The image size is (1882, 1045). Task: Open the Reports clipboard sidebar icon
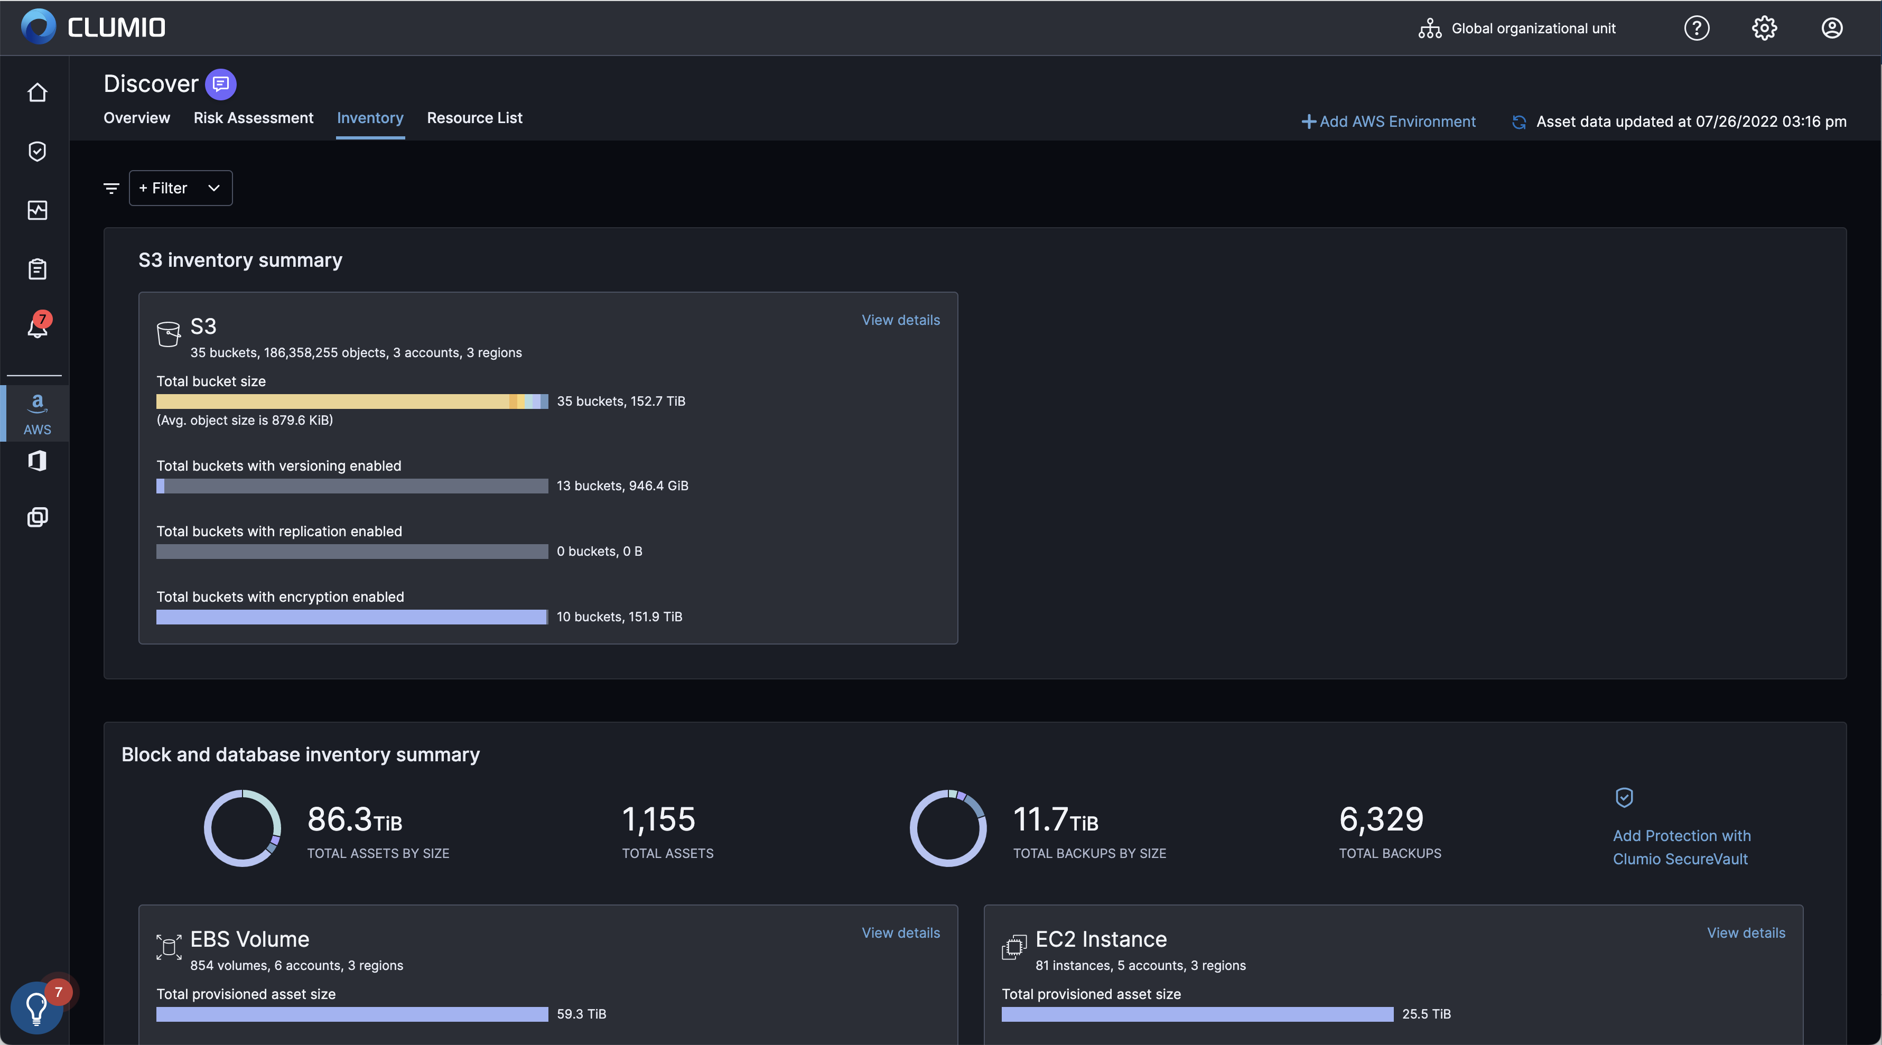(38, 269)
